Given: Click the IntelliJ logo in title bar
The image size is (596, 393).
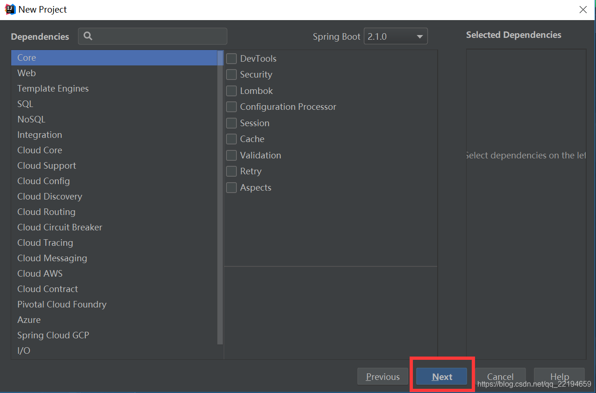Looking at the screenshot, I should (x=10, y=9).
